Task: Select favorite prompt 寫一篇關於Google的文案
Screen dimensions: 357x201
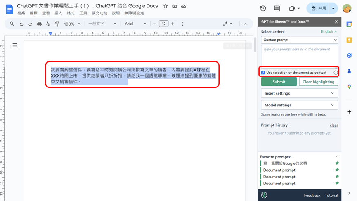Action: 285,163
